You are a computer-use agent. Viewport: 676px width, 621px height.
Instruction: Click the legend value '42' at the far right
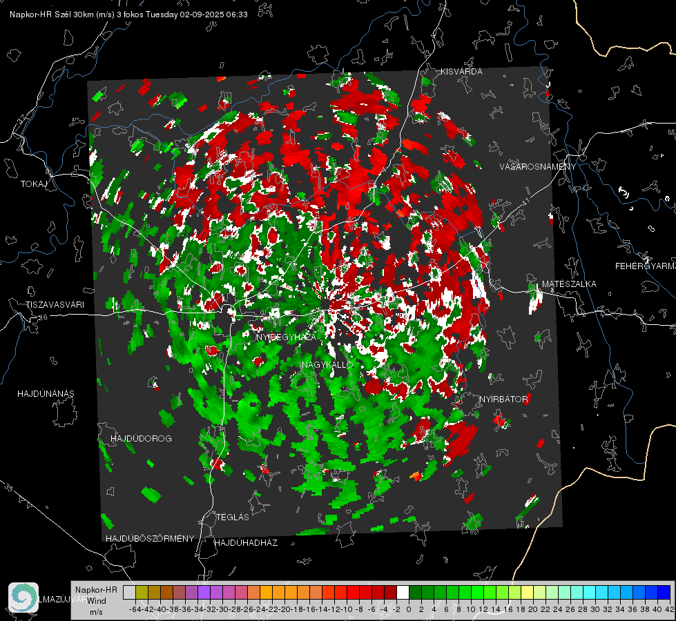[670, 609]
